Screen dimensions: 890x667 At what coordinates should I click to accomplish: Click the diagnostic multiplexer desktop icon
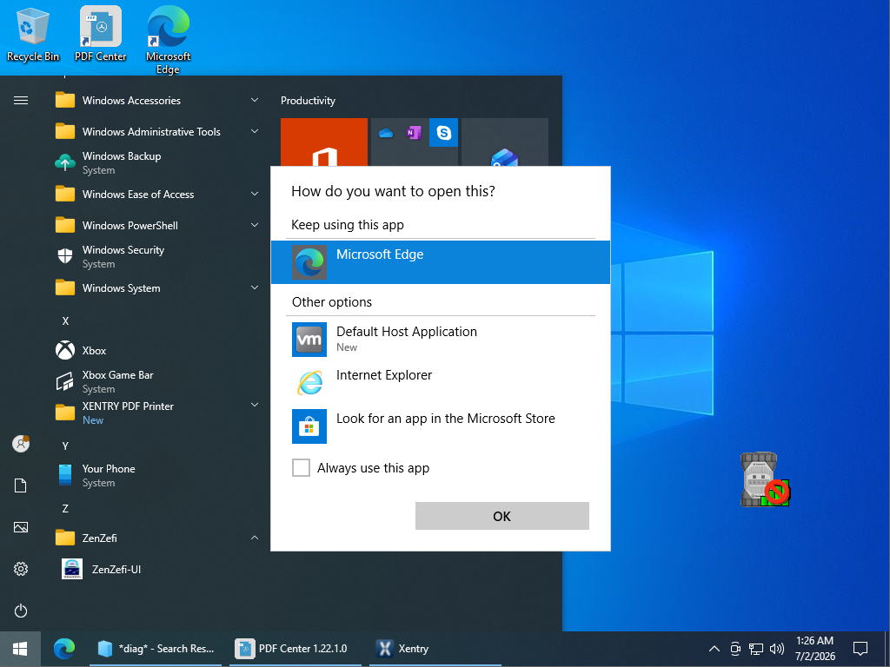[765, 479]
